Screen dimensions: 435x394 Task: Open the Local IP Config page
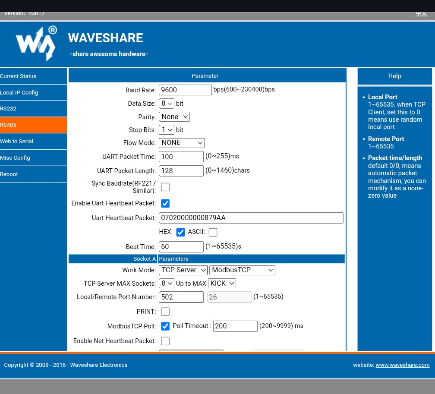click(x=19, y=93)
